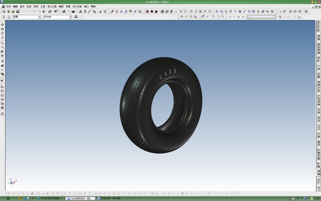Open the 工具 (Tools) menu
Viewport: 321px width, 201px height.
click(43, 6)
